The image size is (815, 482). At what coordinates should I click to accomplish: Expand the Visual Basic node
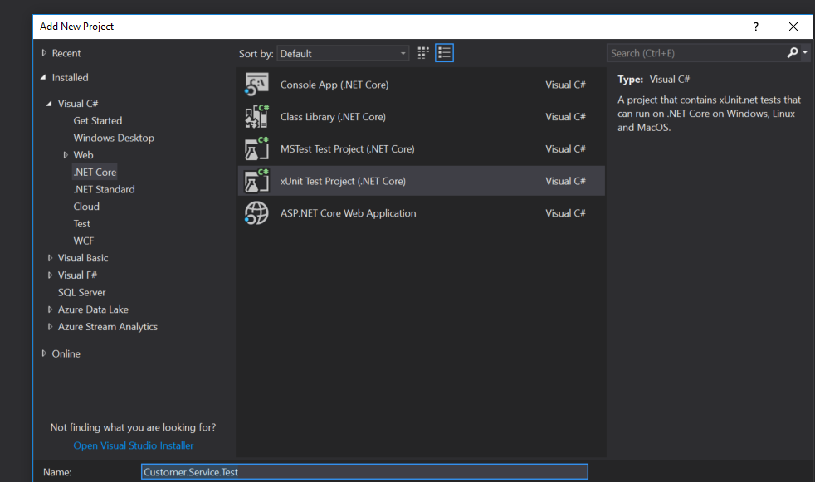[50, 258]
